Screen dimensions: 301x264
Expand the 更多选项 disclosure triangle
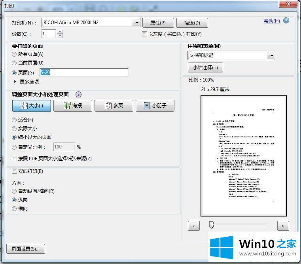click(15, 82)
